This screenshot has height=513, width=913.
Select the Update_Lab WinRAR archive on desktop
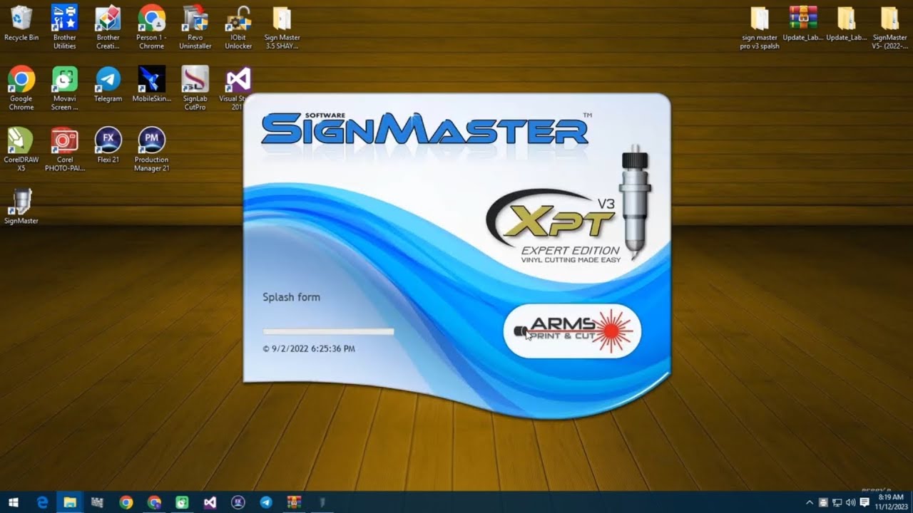pos(803,23)
